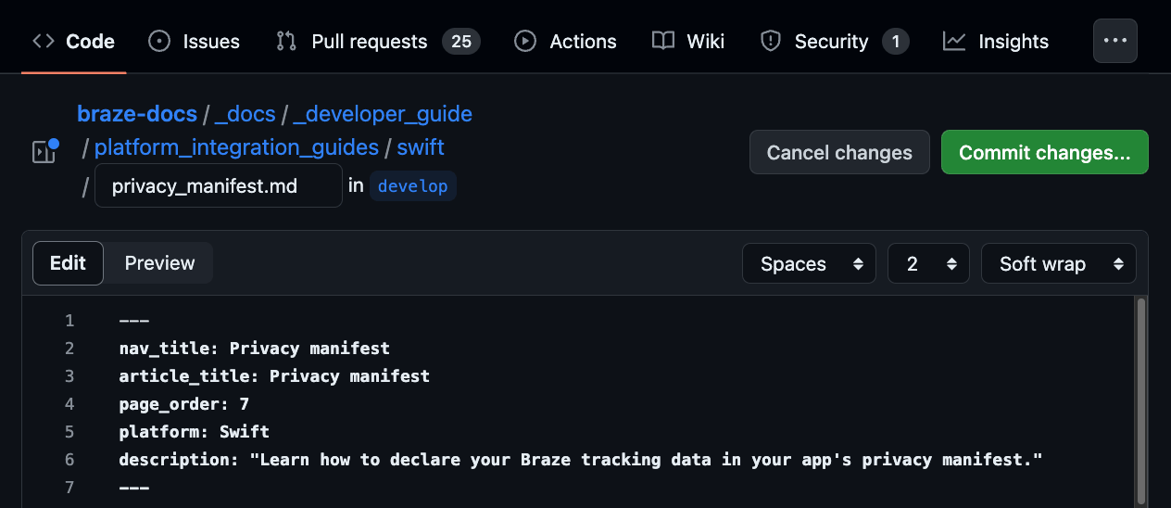Click Commit changes button
Screen dimensions: 1171x508
point(1045,153)
